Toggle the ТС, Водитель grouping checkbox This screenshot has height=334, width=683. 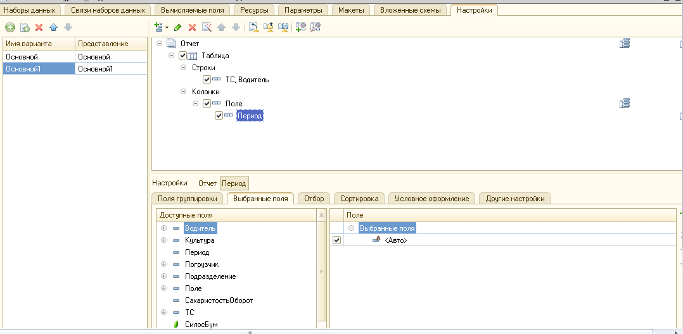(207, 80)
